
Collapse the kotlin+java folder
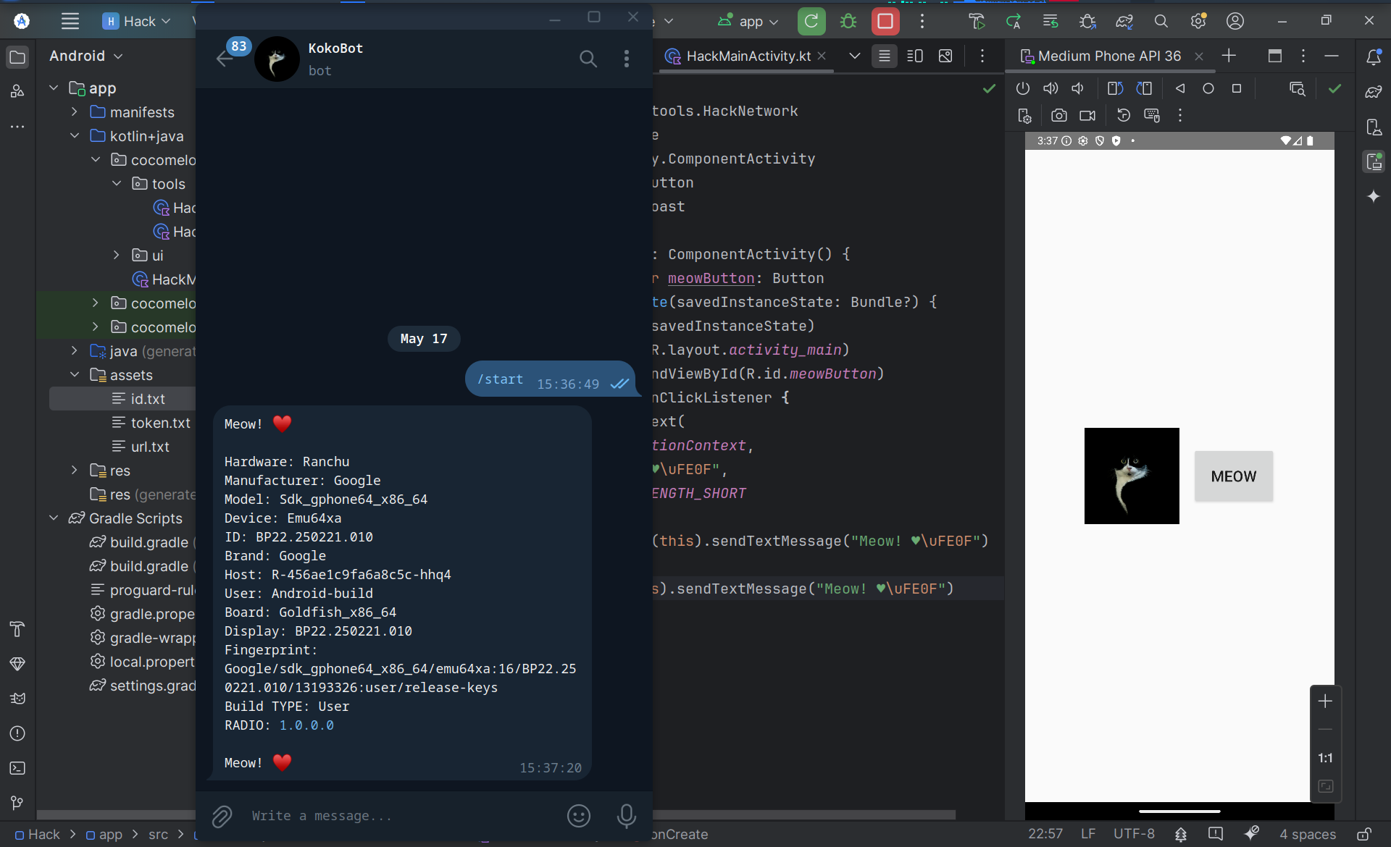click(75, 135)
